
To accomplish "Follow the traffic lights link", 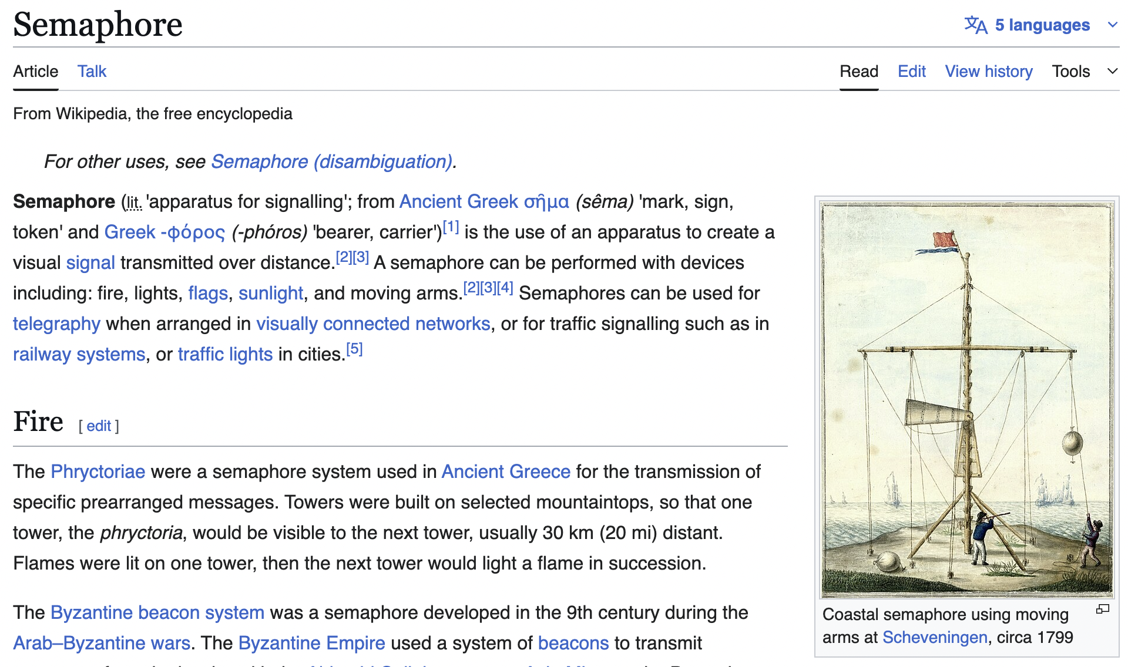I will [x=225, y=354].
